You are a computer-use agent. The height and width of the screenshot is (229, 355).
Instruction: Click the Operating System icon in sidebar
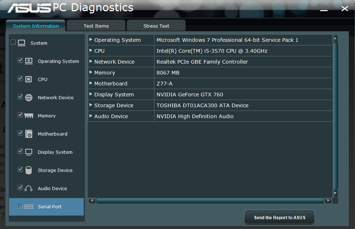29,61
